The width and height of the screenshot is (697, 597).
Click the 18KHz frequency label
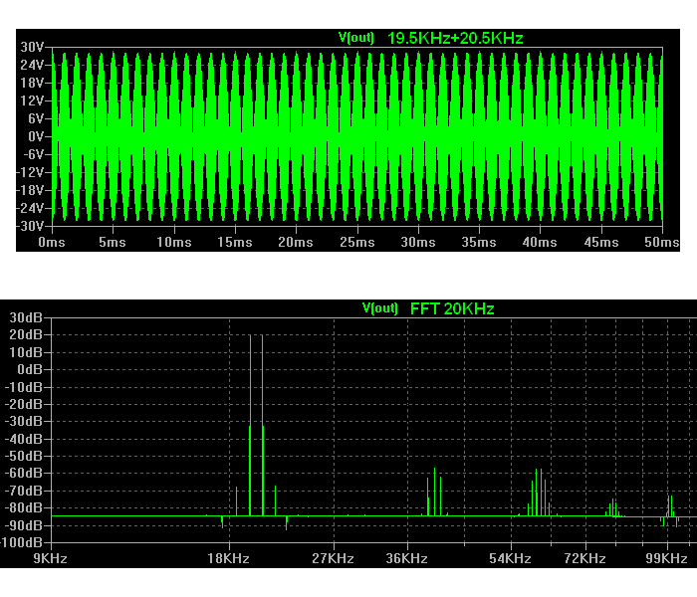coord(228,559)
